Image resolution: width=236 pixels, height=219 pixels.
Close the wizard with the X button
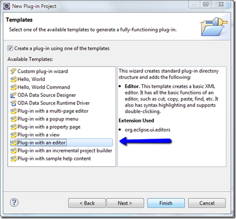pyautogui.click(x=221, y=4)
